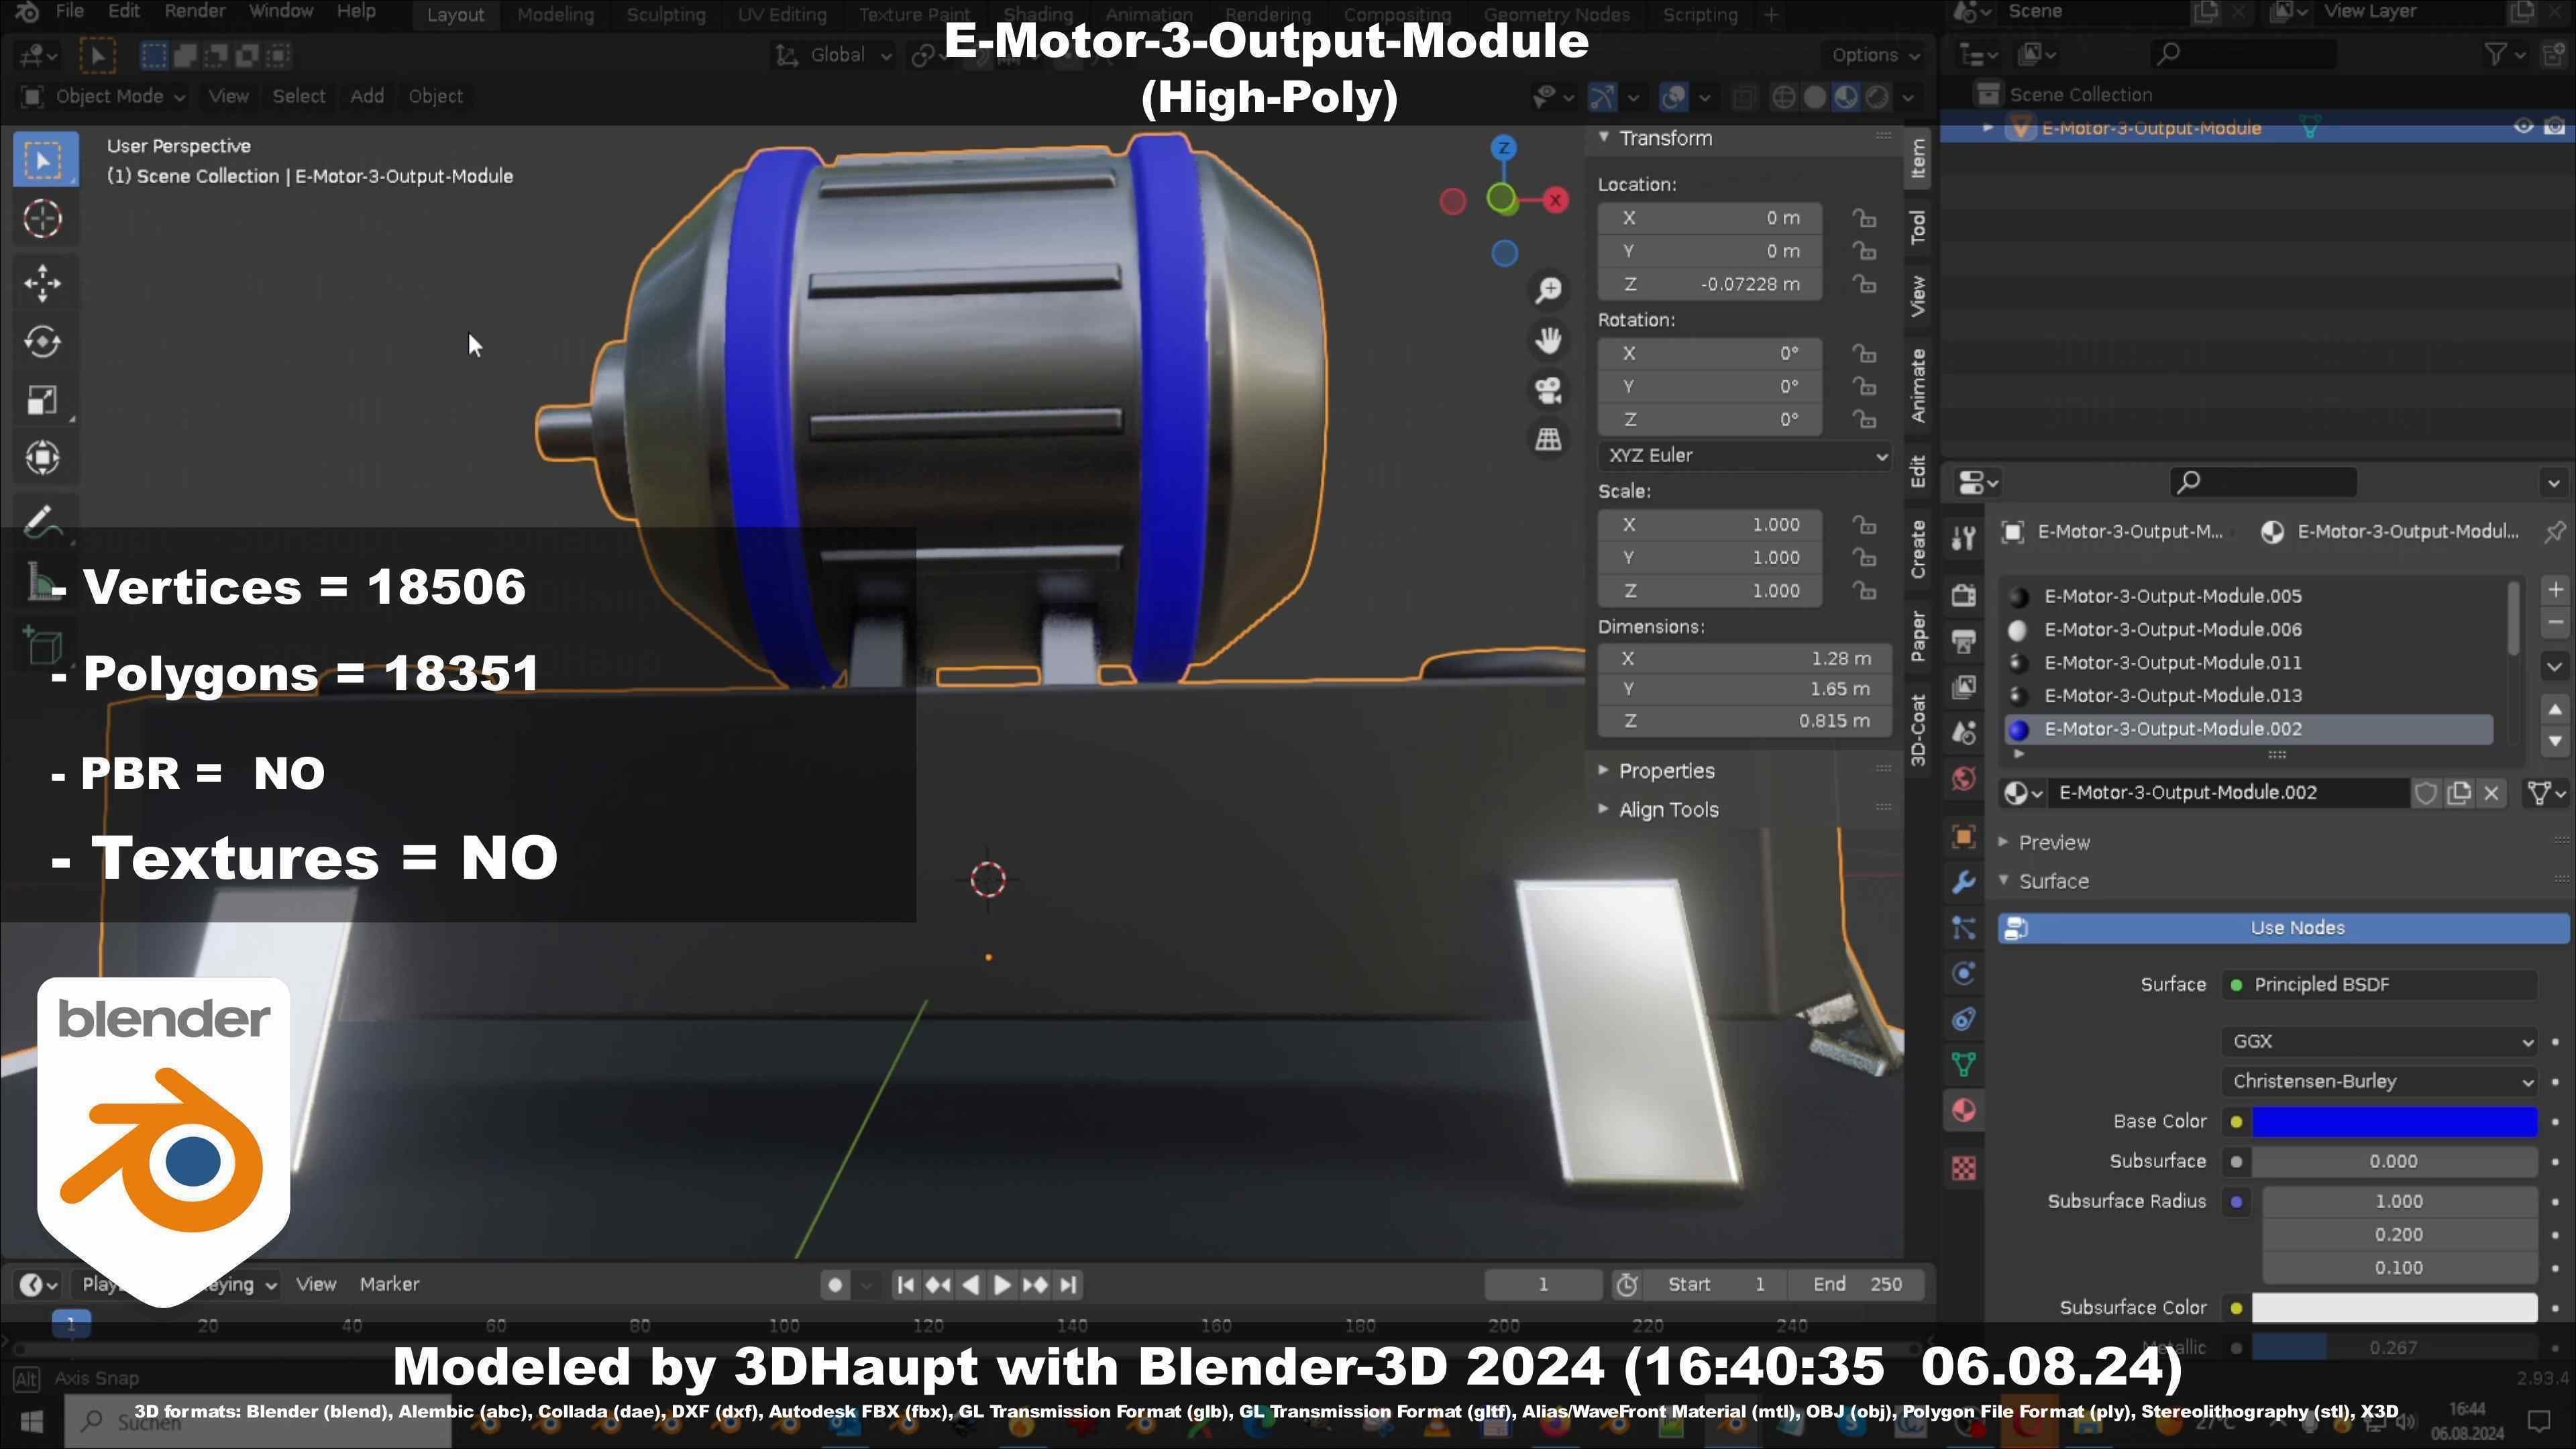
Task: Expand the Properties panel in sidebar
Action: pyautogui.click(x=1666, y=772)
